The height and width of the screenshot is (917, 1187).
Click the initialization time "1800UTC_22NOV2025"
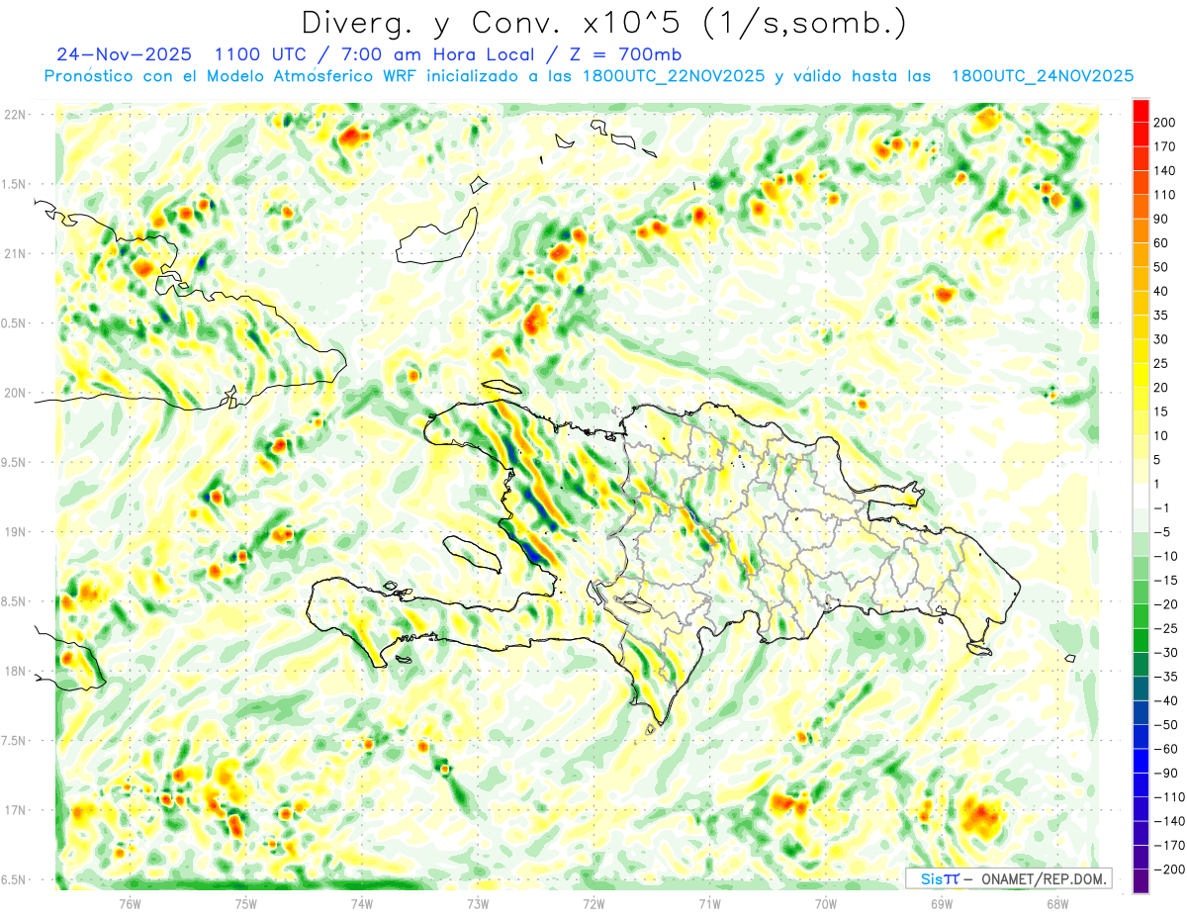(674, 76)
